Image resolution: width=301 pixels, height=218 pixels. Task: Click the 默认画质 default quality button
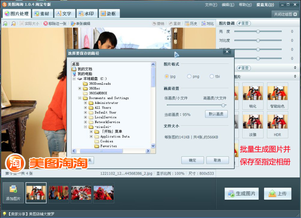tap(216, 114)
